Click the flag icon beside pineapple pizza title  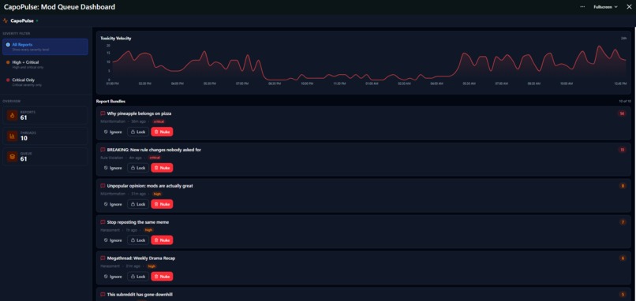click(103, 113)
